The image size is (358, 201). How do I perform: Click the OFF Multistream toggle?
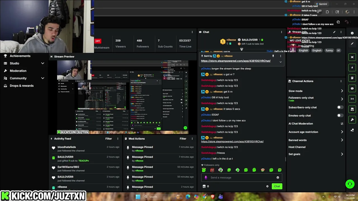[x=98, y=41]
